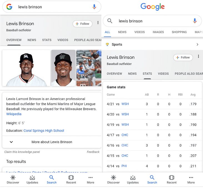Image resolution: width=203 pixels, height=188 pixels.
Task: Open Discover below the Game stats table
Action: [113, 179]
